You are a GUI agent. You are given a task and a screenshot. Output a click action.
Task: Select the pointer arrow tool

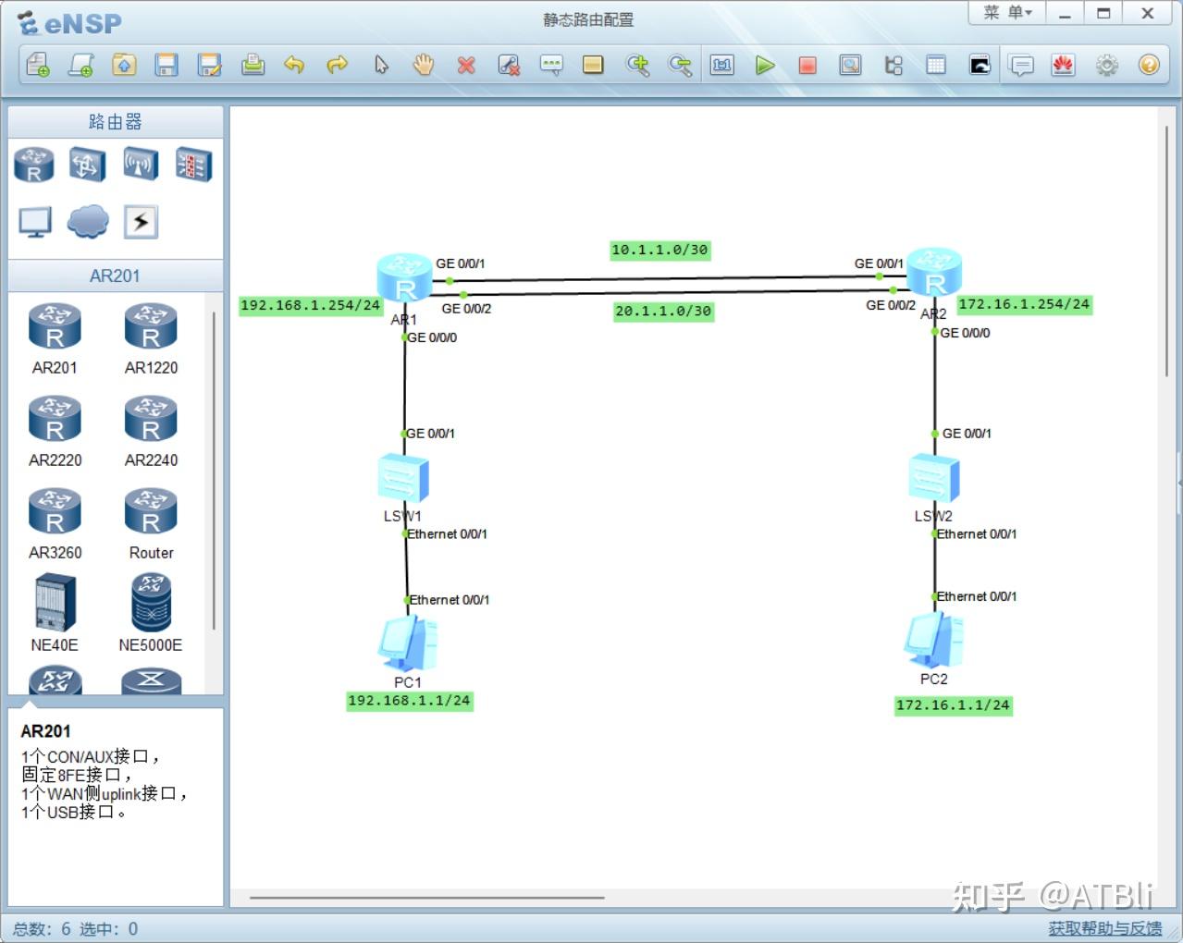click(x=381, y=65)
